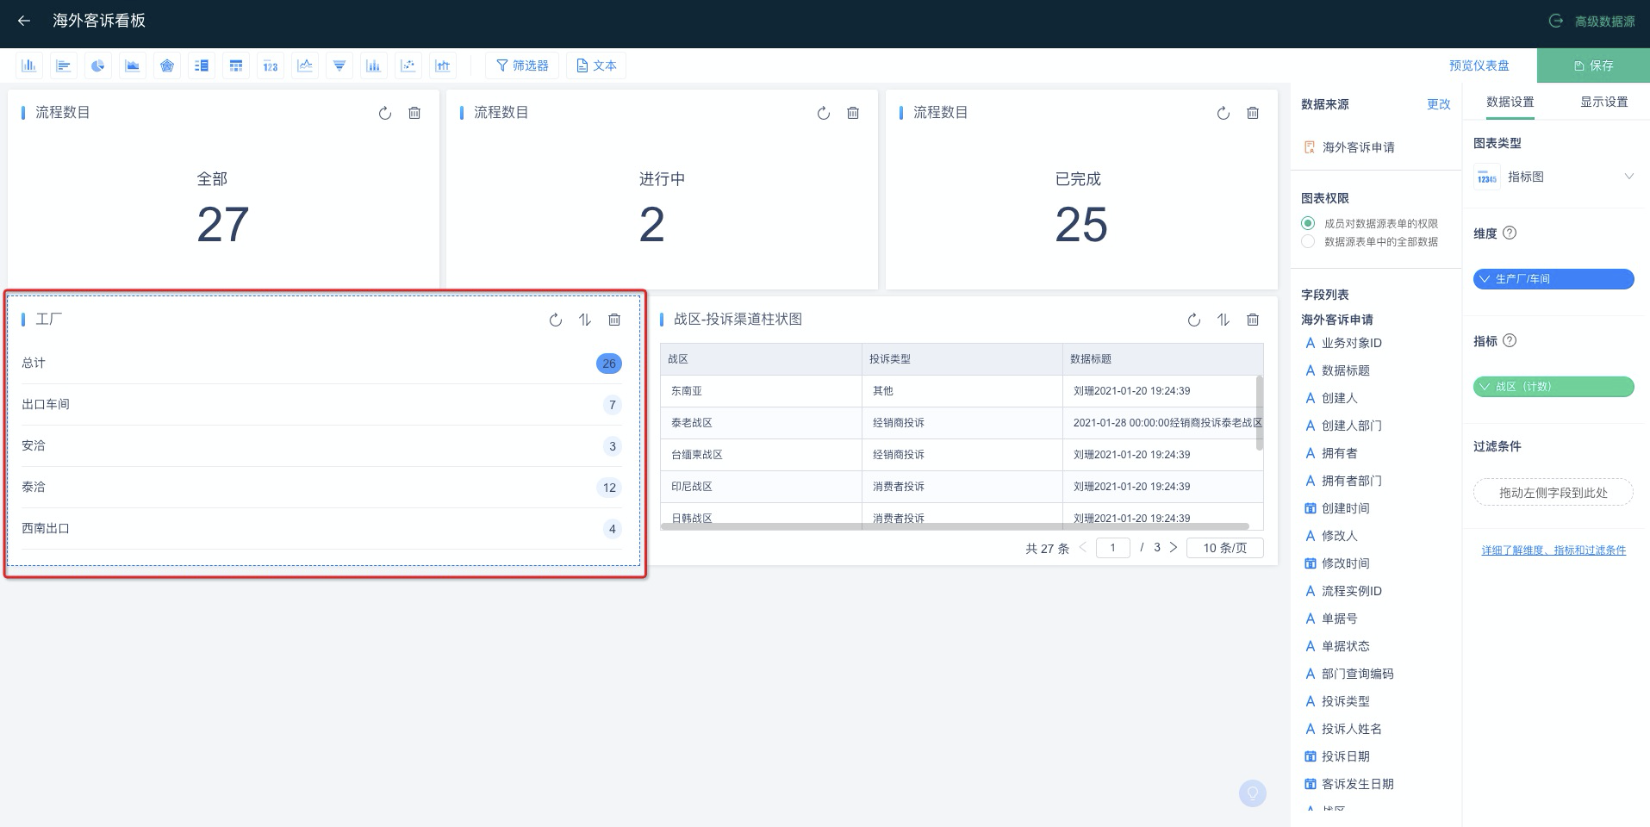This screenshot has width=1650, height=827.
Task: Add a horizontal bar chart
Action: pos(64,65)
